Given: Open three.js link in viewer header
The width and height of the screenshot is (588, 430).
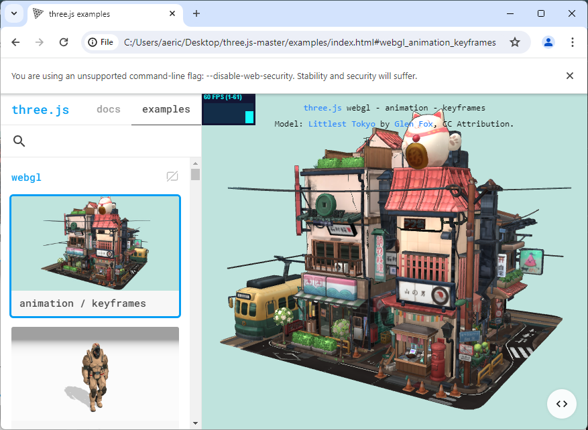Looking at the screenshot, I should pyautogui.click(x=322, y=108).
